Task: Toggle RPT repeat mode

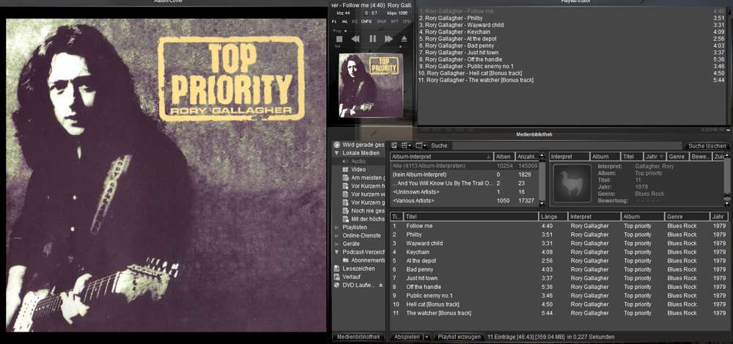Action: 394,22
